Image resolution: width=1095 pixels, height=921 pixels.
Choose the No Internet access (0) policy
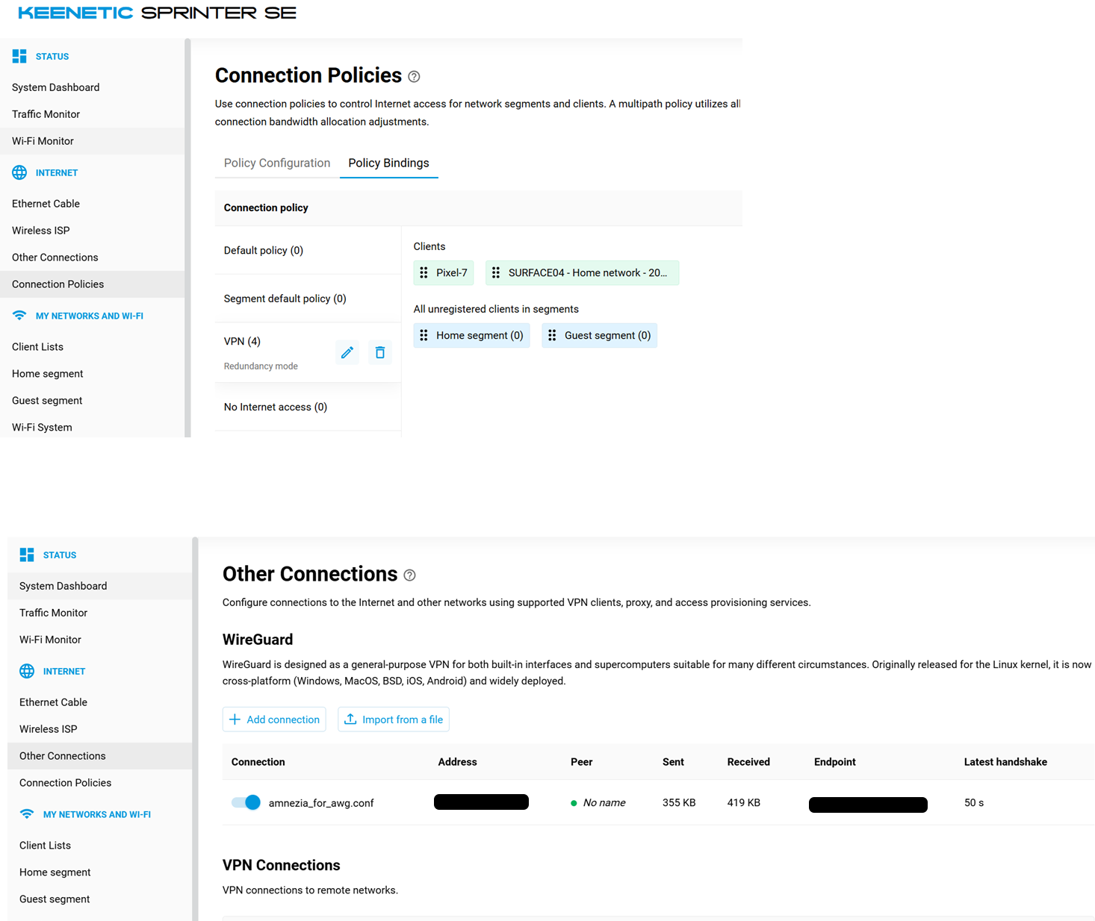(308, 407)
